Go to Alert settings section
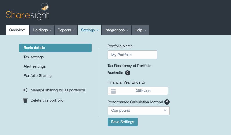231x135 pixels. [35, 66]
